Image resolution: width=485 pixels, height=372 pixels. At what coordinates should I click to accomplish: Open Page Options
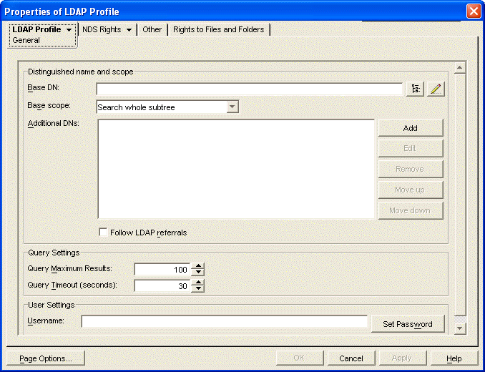[x=46, y=358]
